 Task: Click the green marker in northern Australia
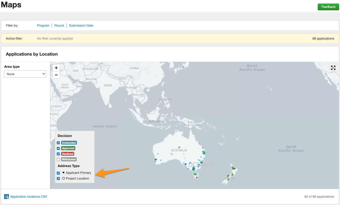[179, 147]
